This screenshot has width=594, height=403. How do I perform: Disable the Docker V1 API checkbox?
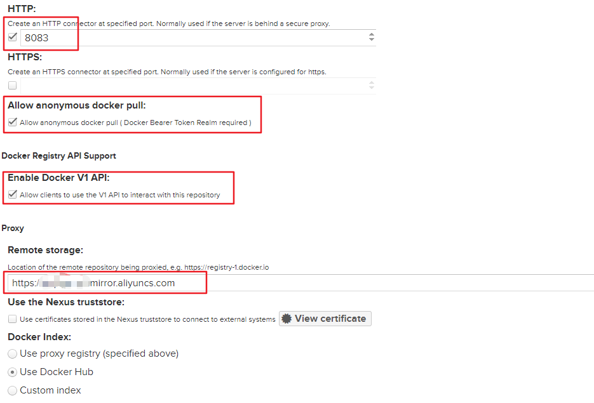pos(13,195)
